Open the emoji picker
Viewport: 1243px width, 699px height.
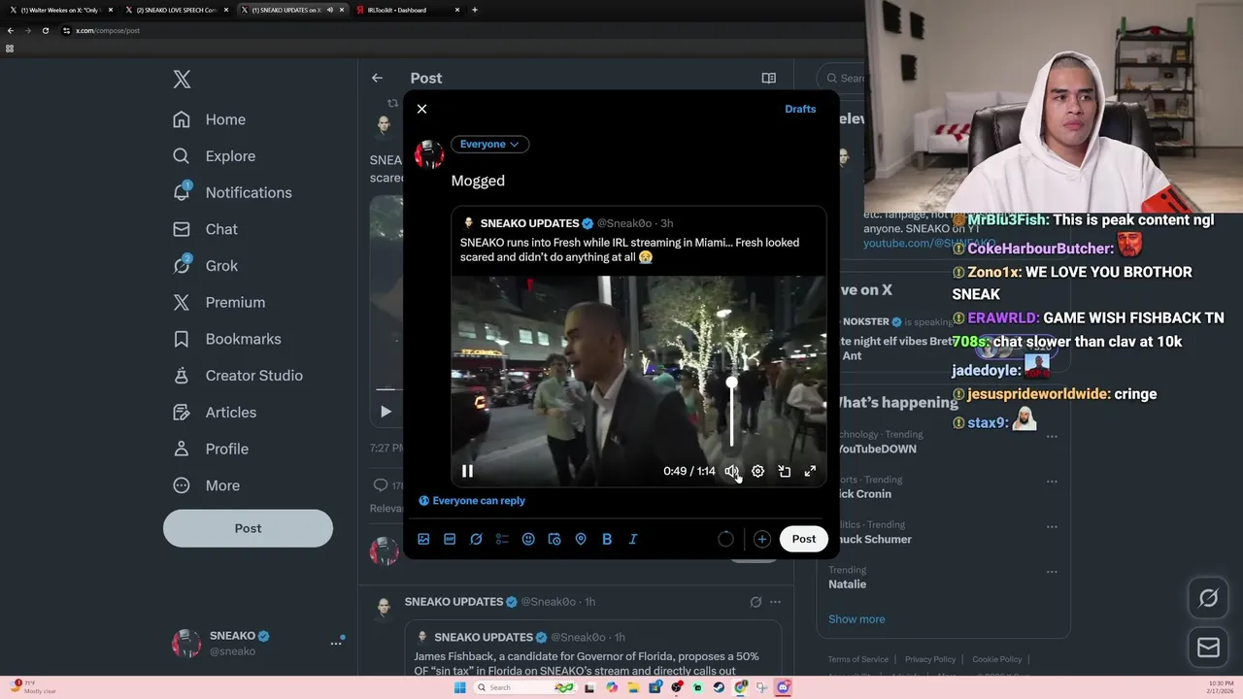pos(528,539)
